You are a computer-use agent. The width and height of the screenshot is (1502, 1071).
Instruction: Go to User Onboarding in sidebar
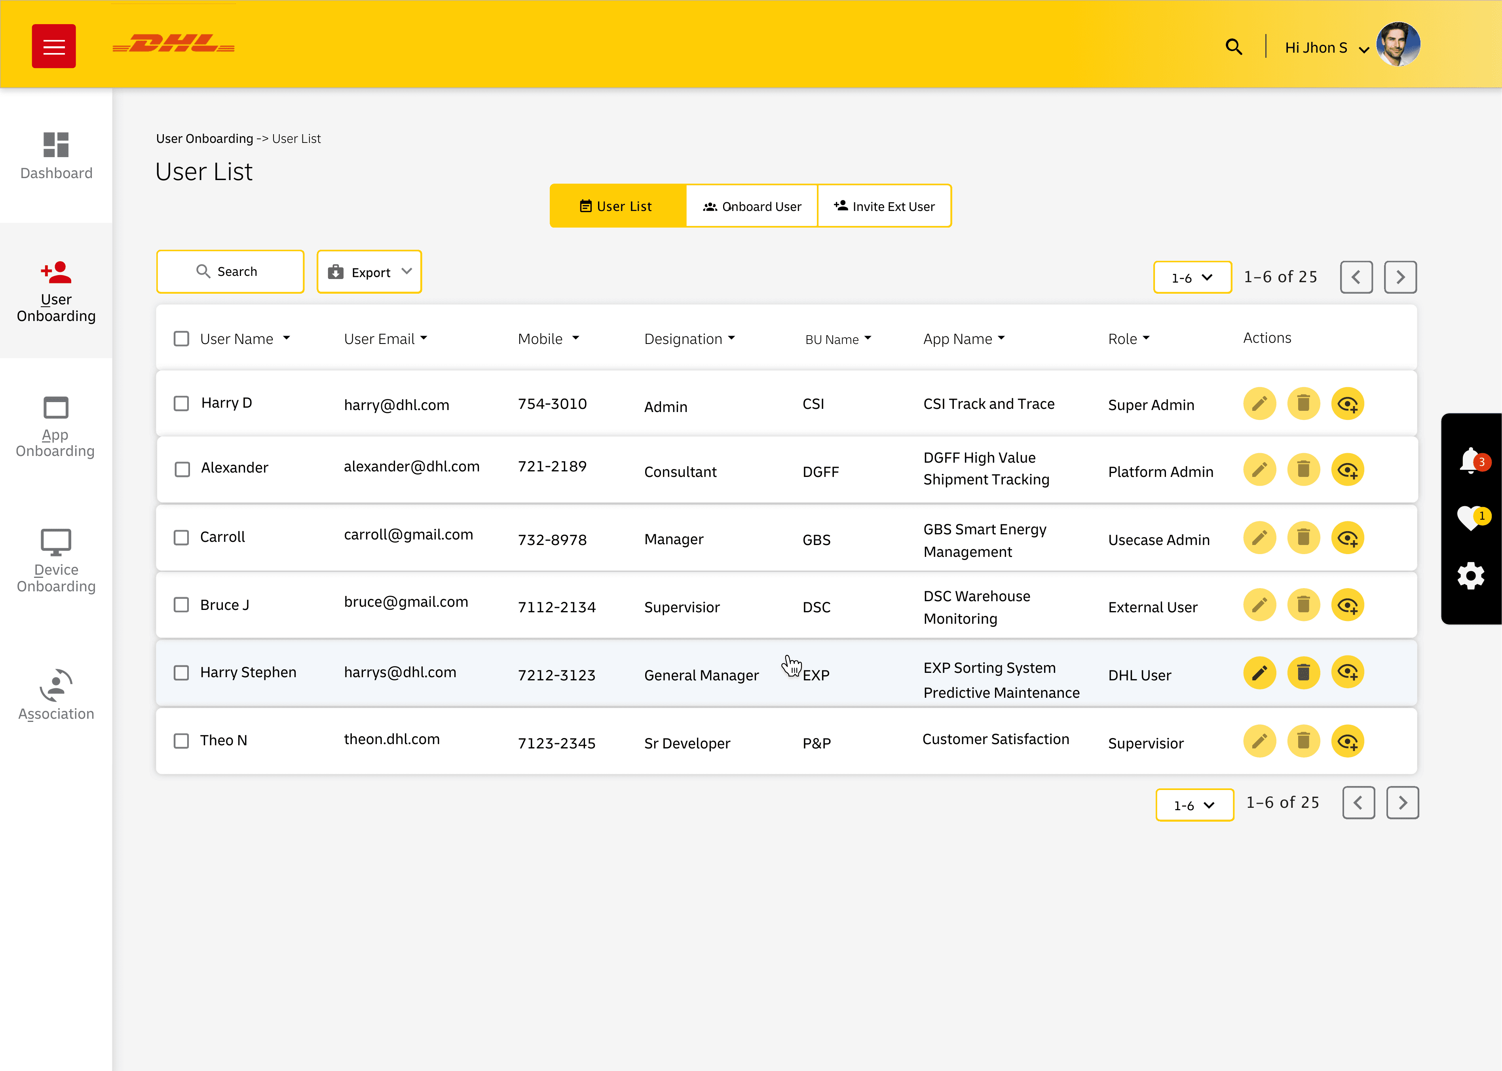[x=56, y=291]
